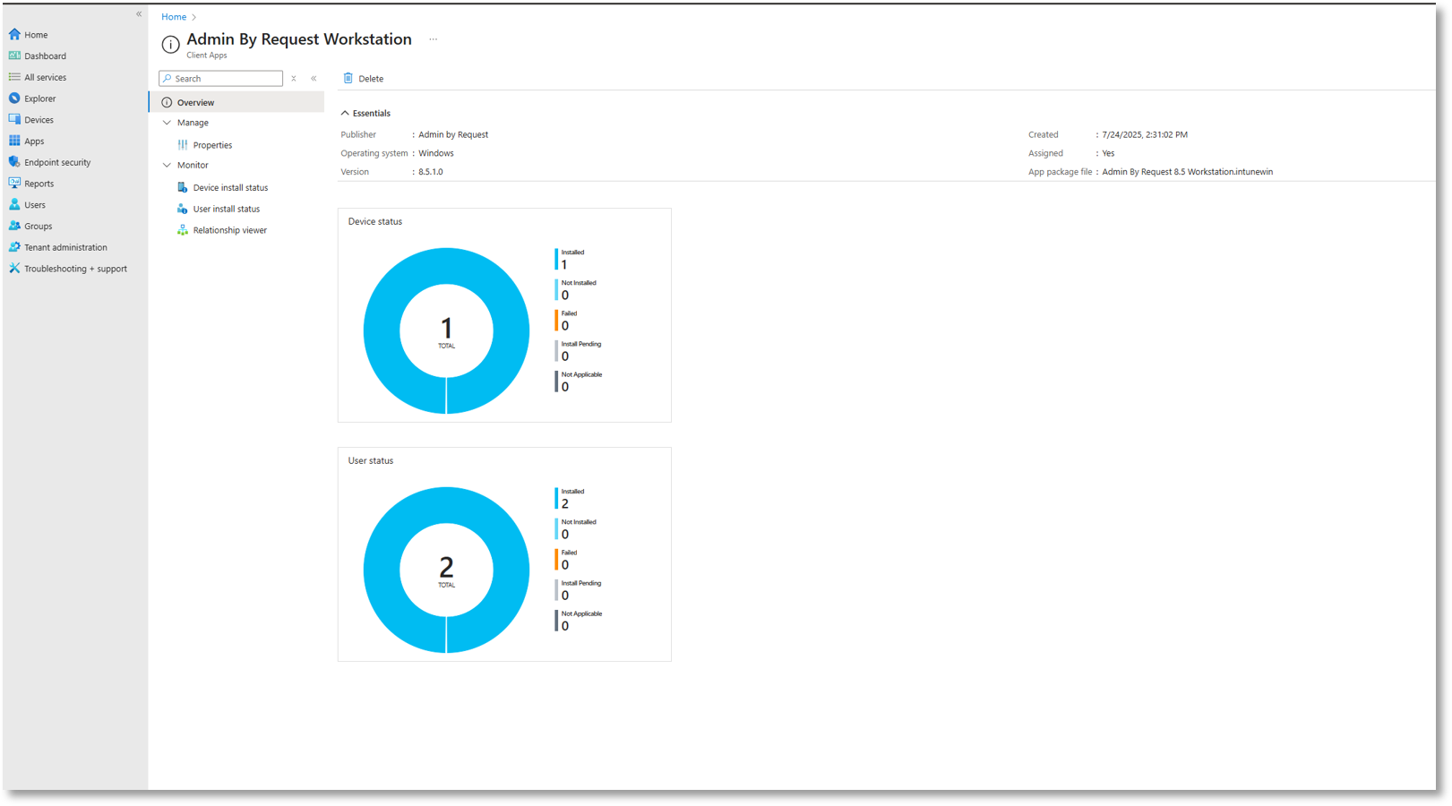Click Not Installed legend in User status

tap(577, 528)
